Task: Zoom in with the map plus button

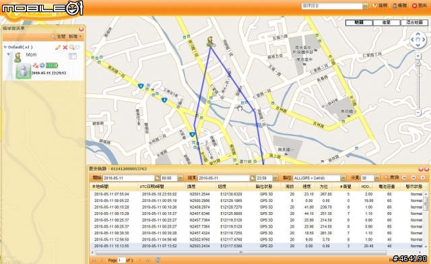Action: click(418, 56)
